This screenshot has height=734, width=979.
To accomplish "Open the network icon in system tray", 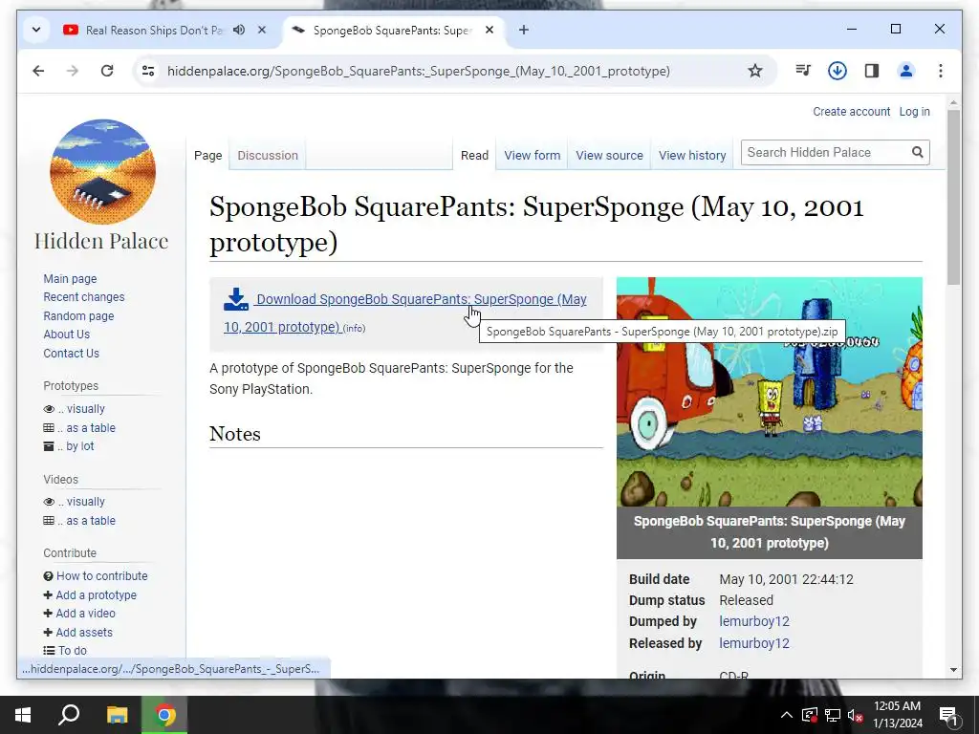I will [x=833, y=715].
